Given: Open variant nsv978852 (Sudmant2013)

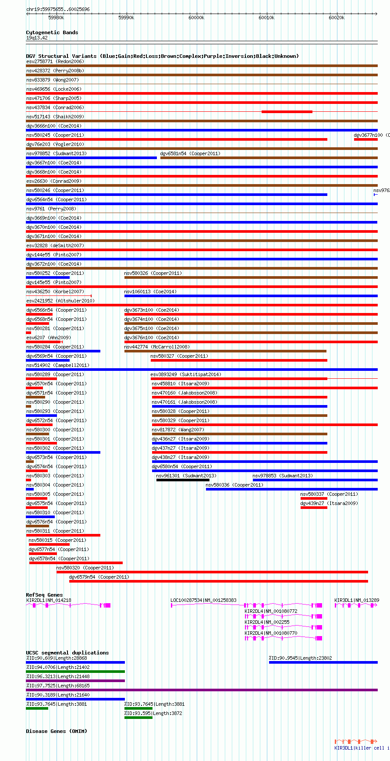Looking at the screenshot, I should tap(92, 158).
